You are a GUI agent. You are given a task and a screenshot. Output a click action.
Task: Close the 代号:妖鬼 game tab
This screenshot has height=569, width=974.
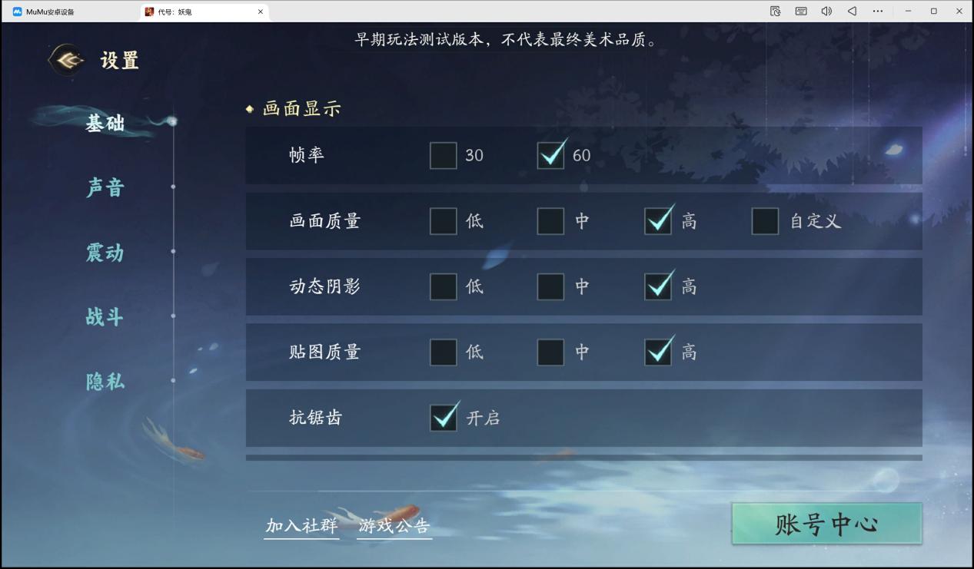[261, 12]
